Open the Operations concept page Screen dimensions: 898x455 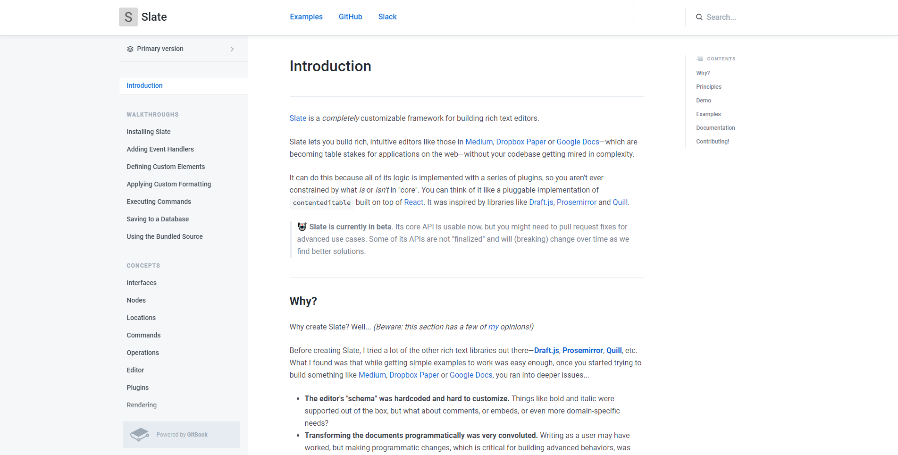point(143,353)
